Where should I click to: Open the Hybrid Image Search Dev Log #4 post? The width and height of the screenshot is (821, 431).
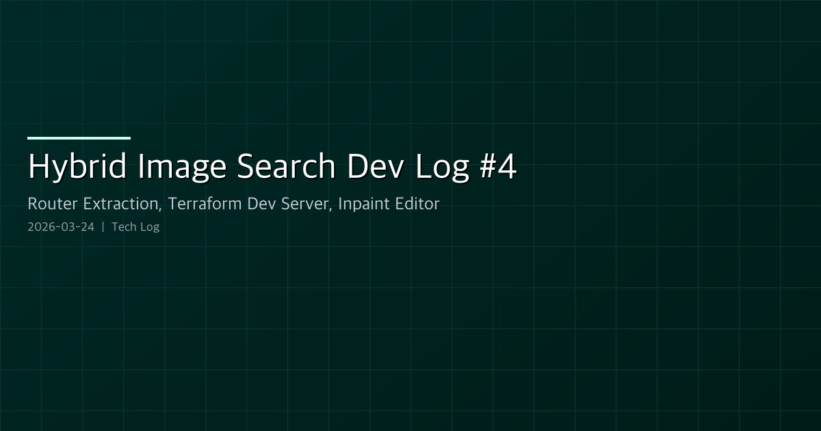tap(272, 166)
